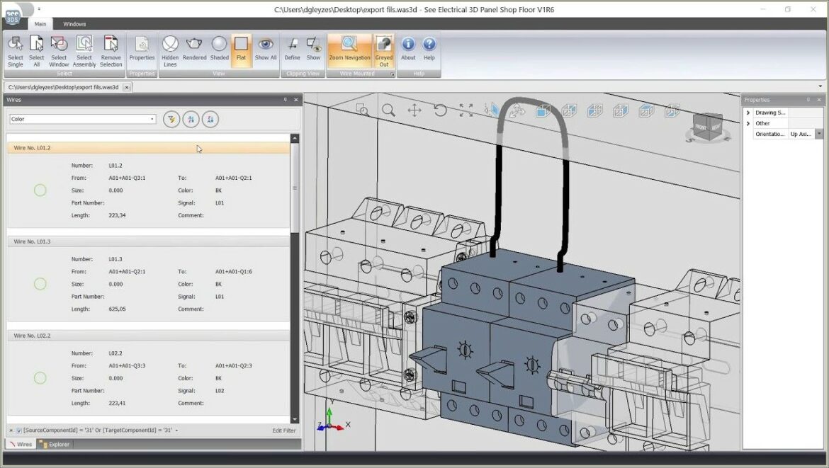Switch to the Explorer bottom tab
Image resolution: width=829 pixels, height=468 pixels.
(54, 444)
